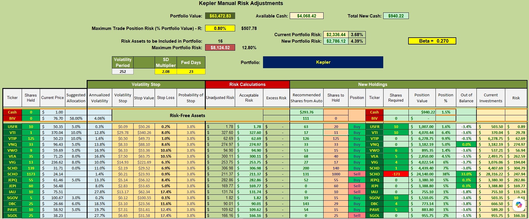Click Recommended Shares from Auto column header
This screenshot has width=529, height=219.
point(306,98)
